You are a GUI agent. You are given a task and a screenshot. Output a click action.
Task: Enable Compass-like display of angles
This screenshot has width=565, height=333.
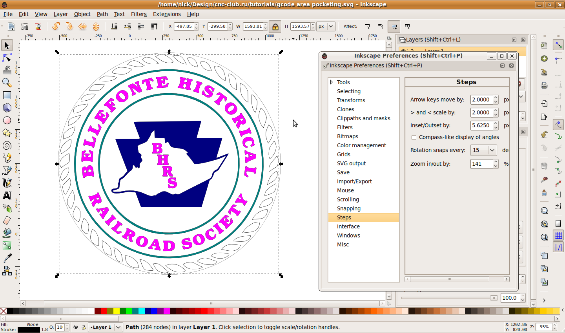click(414, 137)
